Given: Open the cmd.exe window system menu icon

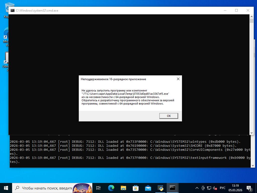Looking at the screenshot, I should (12, 11).
